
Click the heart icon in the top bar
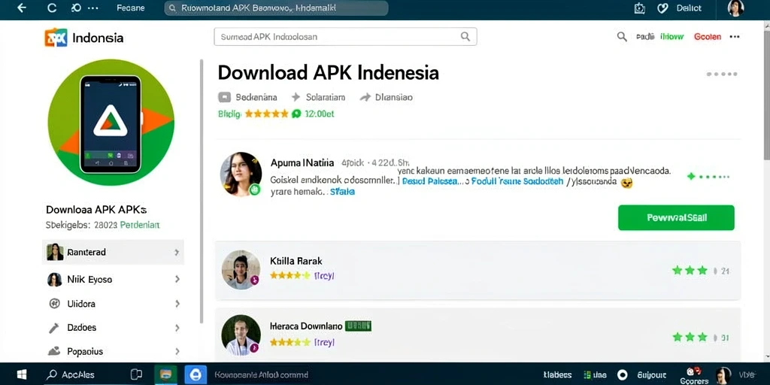662,8
